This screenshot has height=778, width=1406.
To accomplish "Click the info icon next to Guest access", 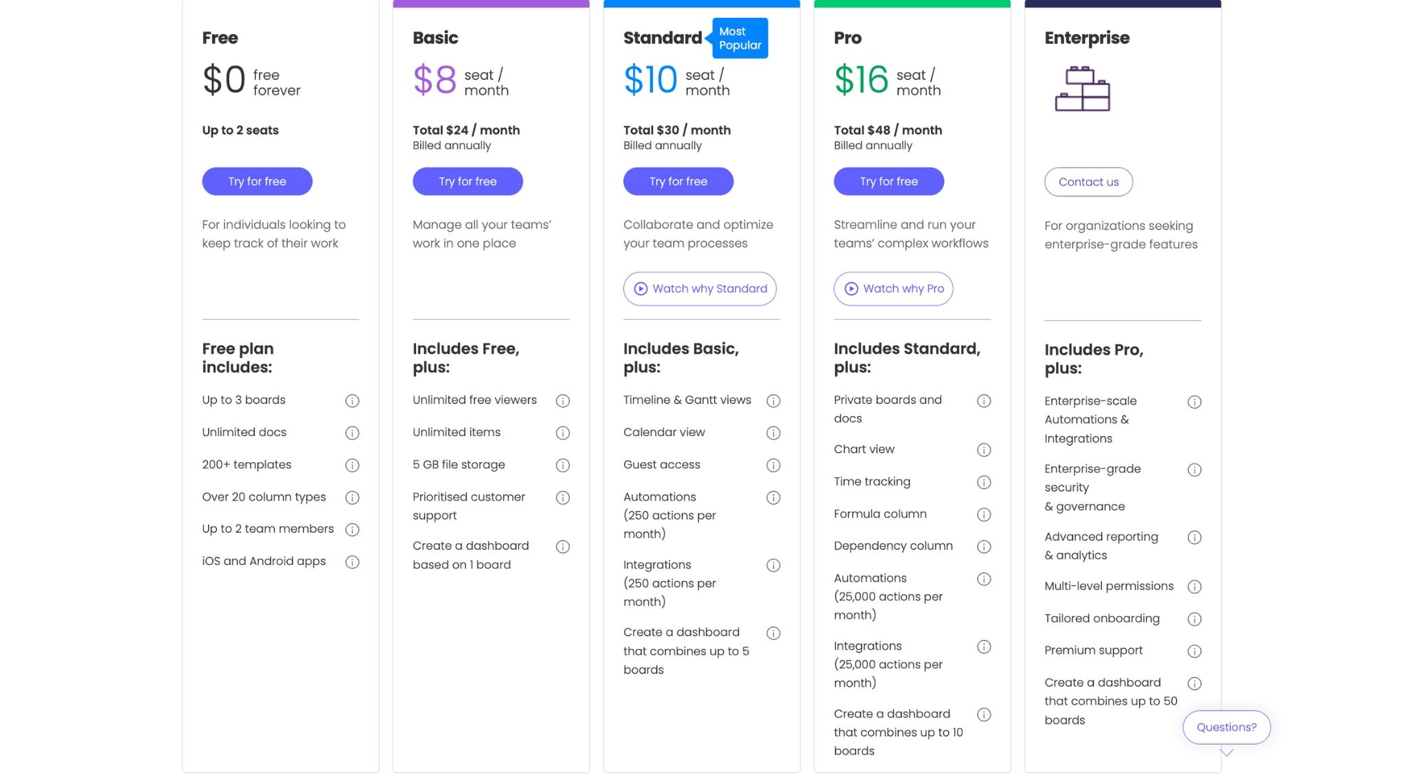I will tap(773, 465).
